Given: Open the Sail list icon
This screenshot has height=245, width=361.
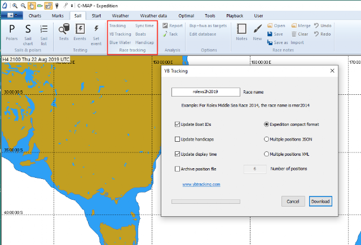Looking at the screenshot, I should pyautogui.click(x=44, y=29).
